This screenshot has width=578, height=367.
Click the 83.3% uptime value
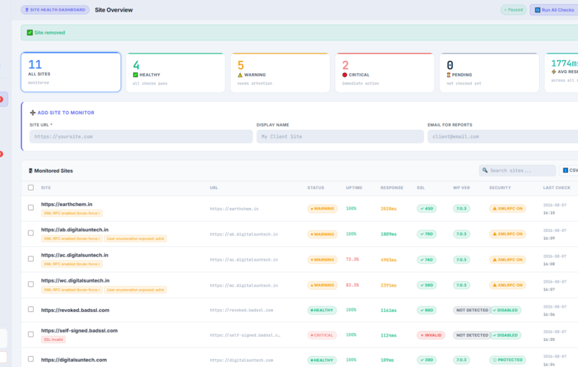353,285
